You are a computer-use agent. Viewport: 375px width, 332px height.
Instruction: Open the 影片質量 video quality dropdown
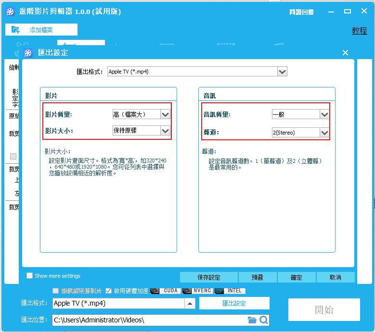[x=165, y=114]
